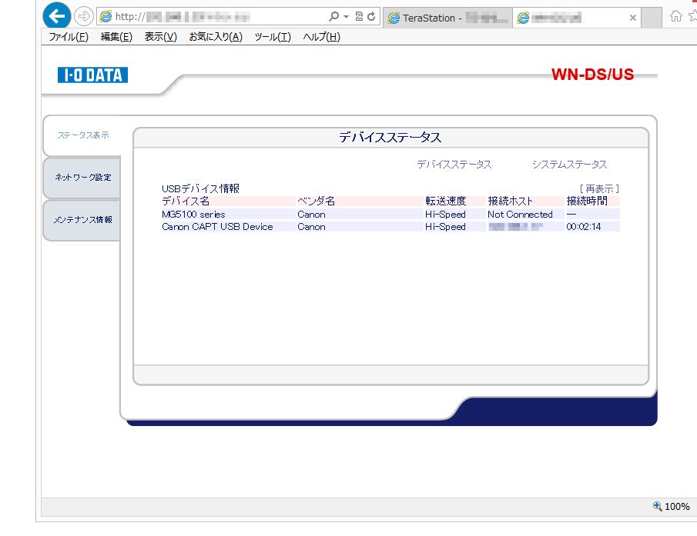Refresh the page with the reload icon
The image size is (697, 536).
click(371, 17)
